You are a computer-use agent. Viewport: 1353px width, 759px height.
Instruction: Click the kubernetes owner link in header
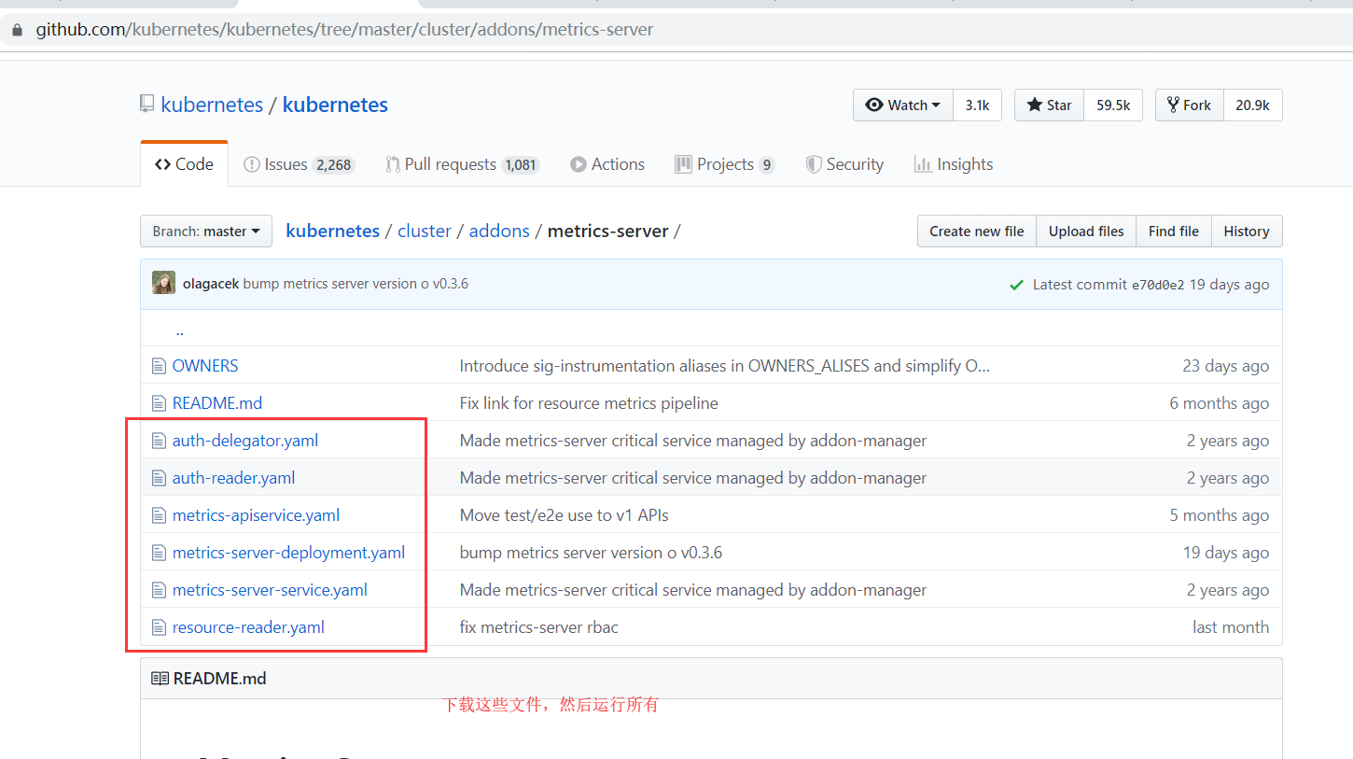tap(212, 105)
